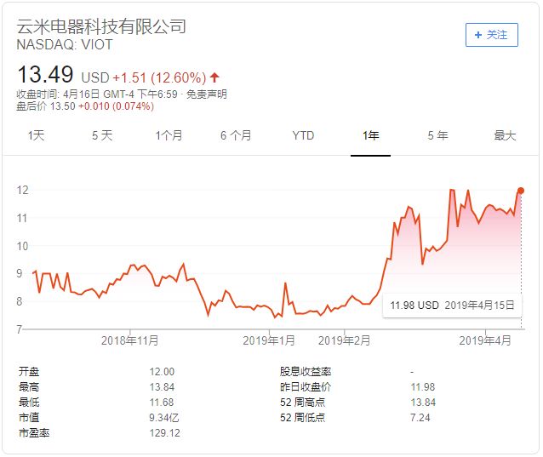Image resolution: width=543 pixels, height=457 pixels.
Task: Show the 最大 maximum range tab
Action: point(505,135)
